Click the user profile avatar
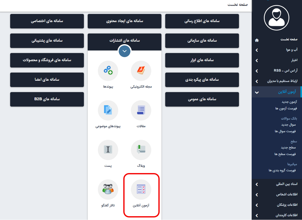 (x=277, y=18)
